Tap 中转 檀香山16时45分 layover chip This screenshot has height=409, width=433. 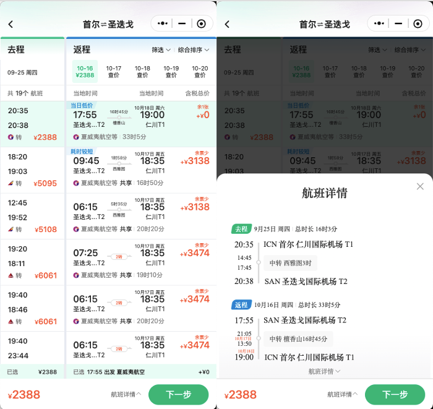298,339
